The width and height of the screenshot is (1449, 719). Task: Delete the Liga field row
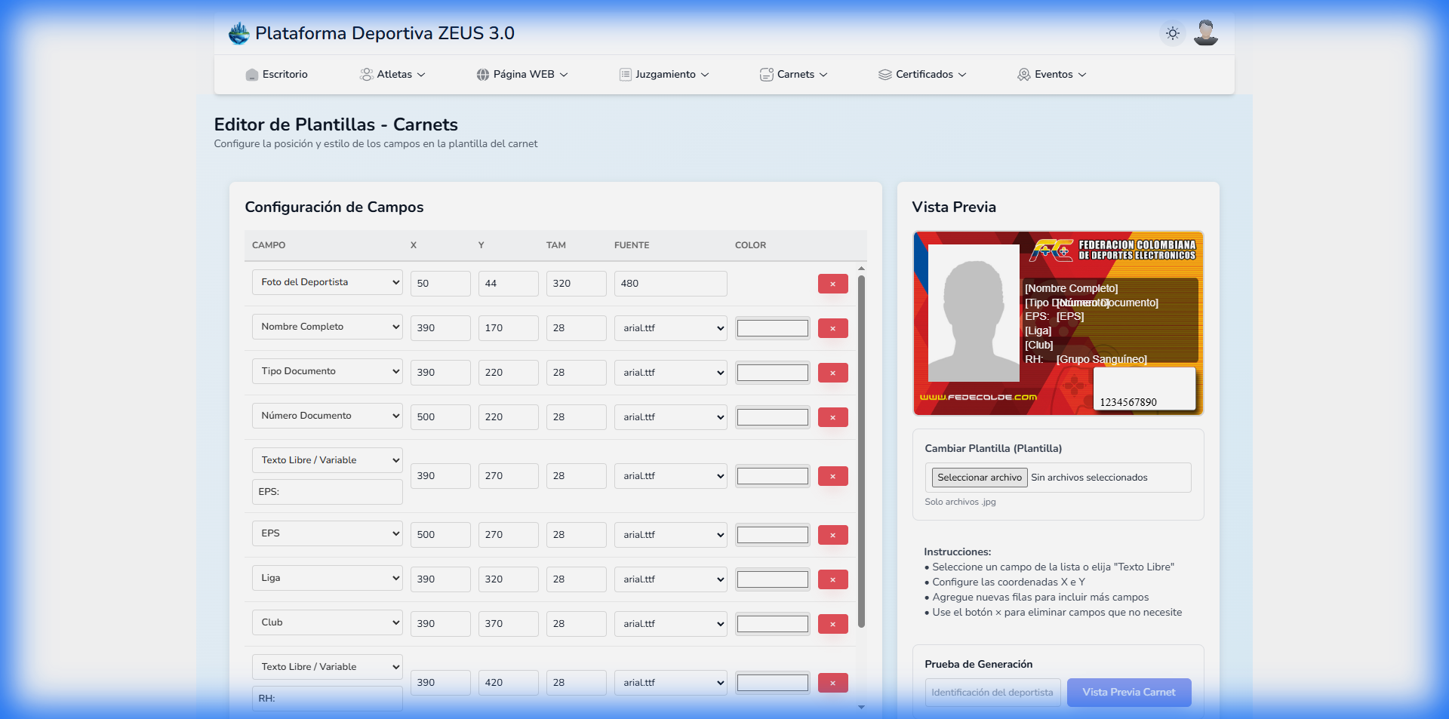(x=832, y=579)
